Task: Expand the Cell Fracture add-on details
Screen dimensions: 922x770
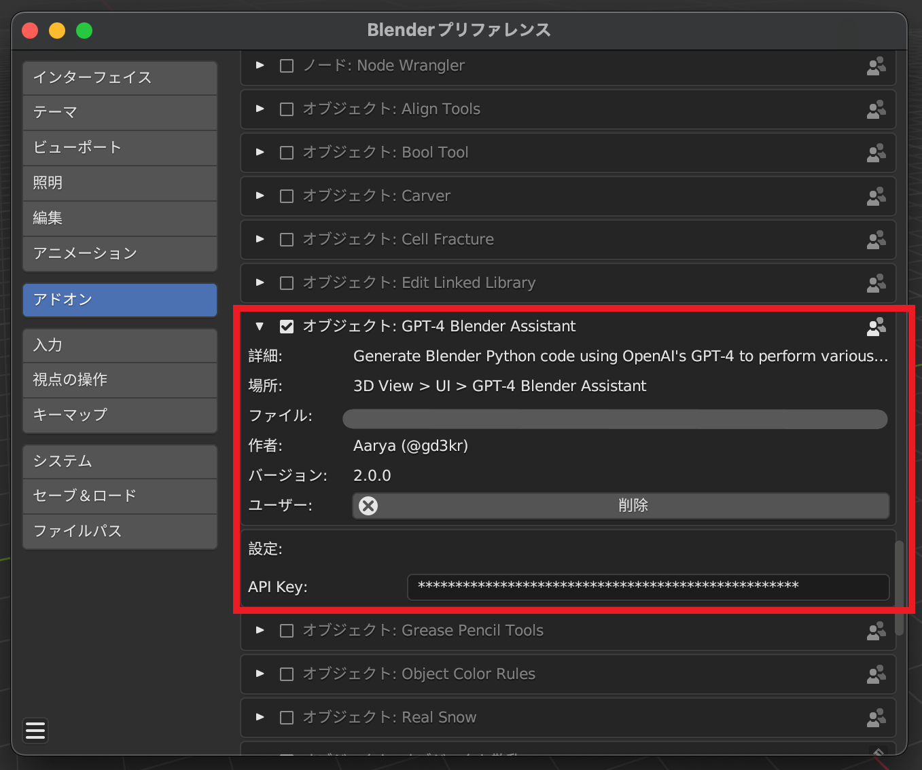Action: 260,239
